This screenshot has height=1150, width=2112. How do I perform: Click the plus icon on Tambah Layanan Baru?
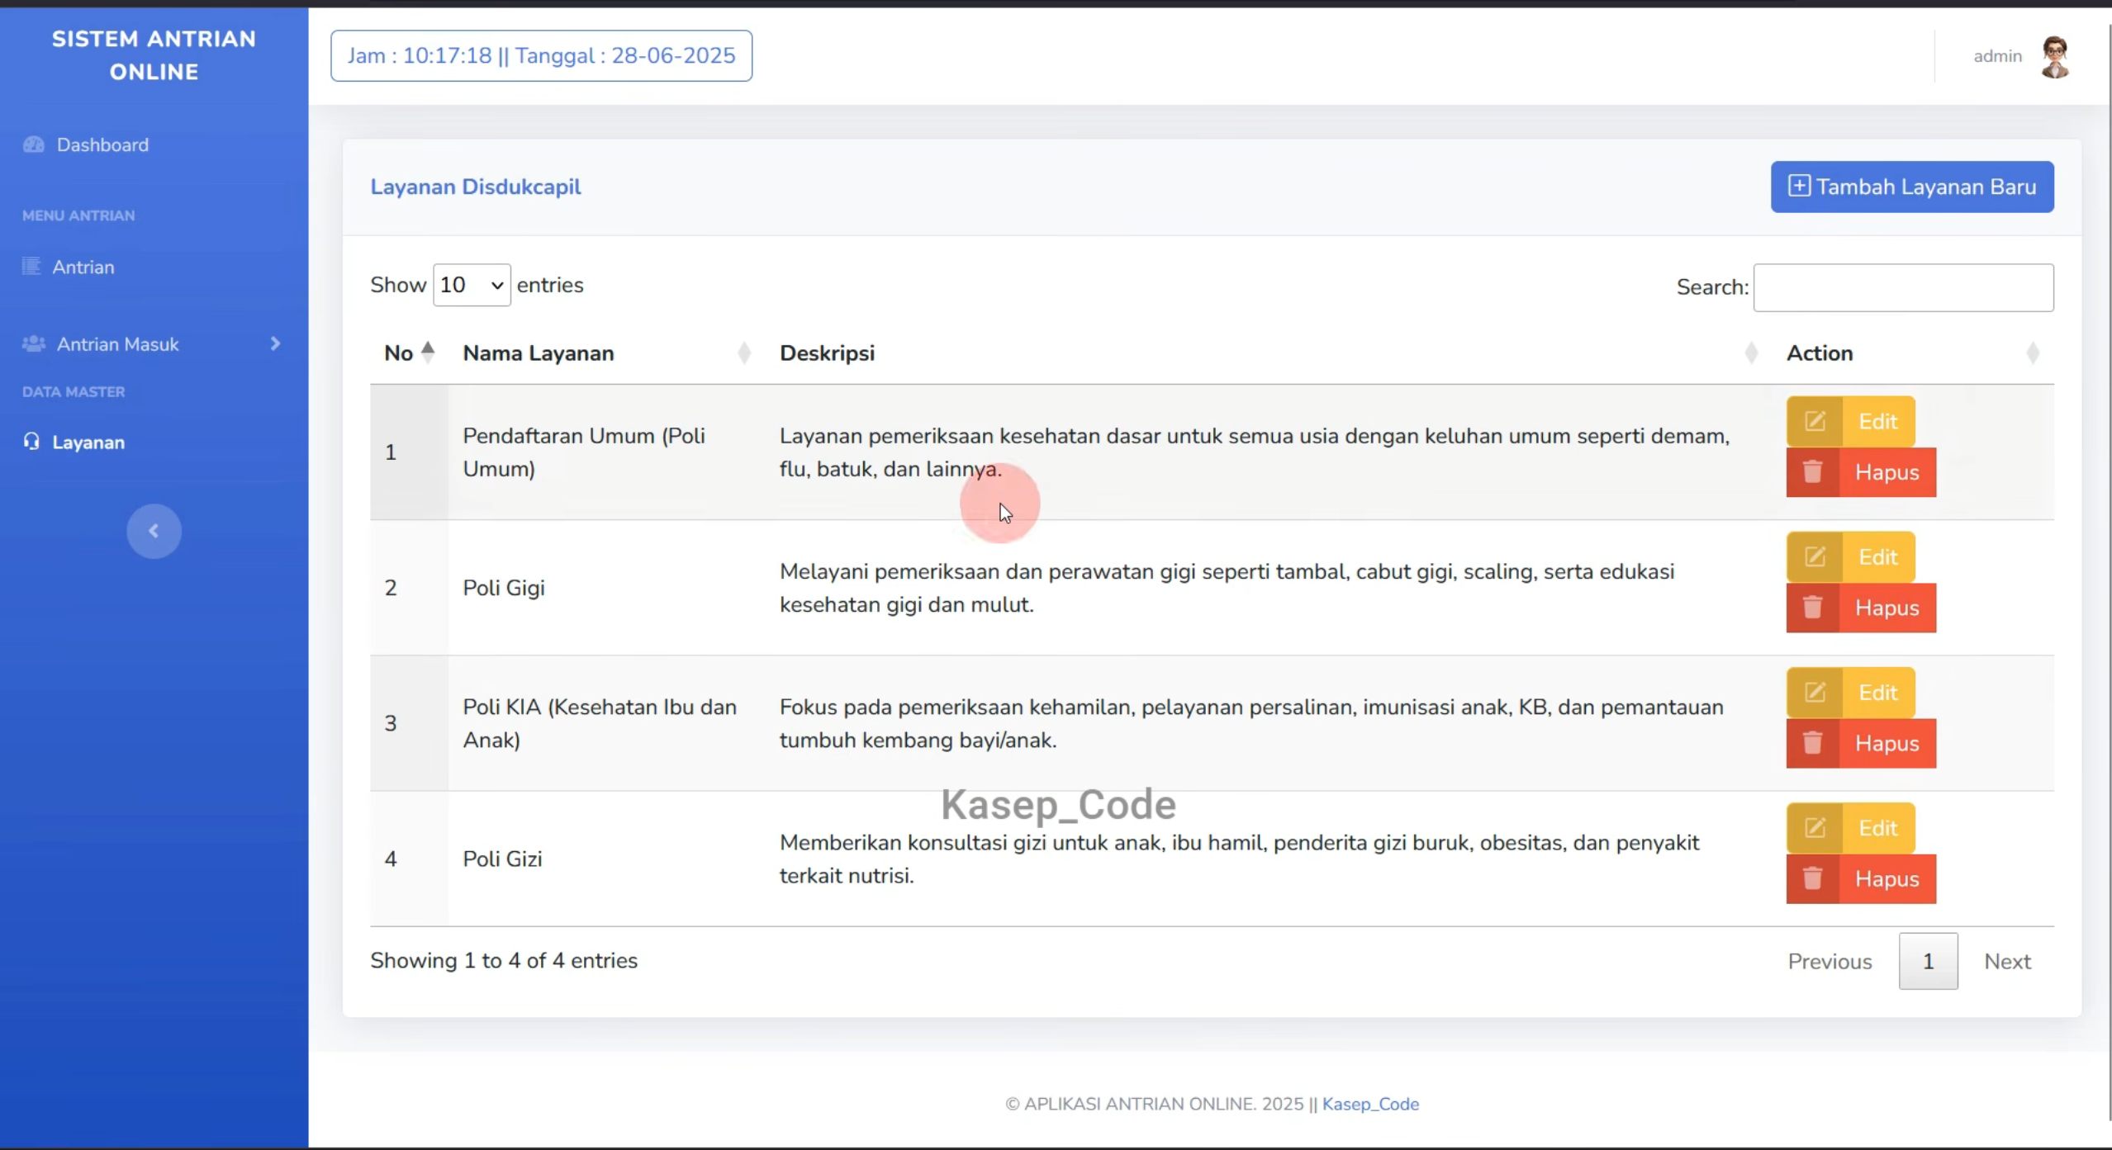pos(1799,186)
